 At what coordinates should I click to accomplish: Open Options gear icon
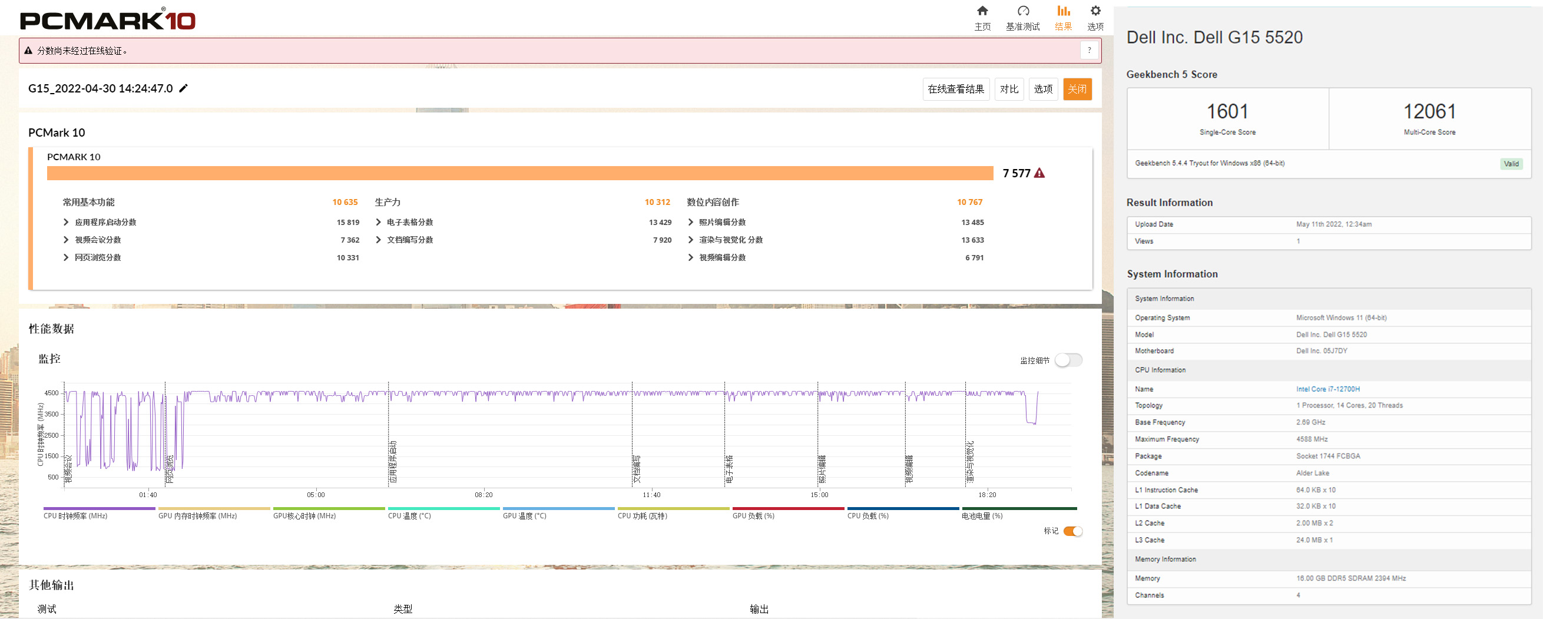click(1095, 11)
